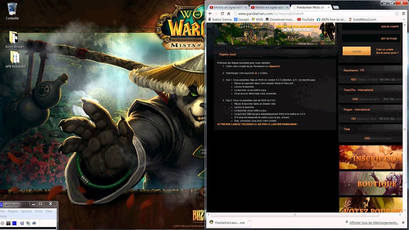Click Rassharom - FR server name
Screen dimensions: 409x230
coord(354,70)
